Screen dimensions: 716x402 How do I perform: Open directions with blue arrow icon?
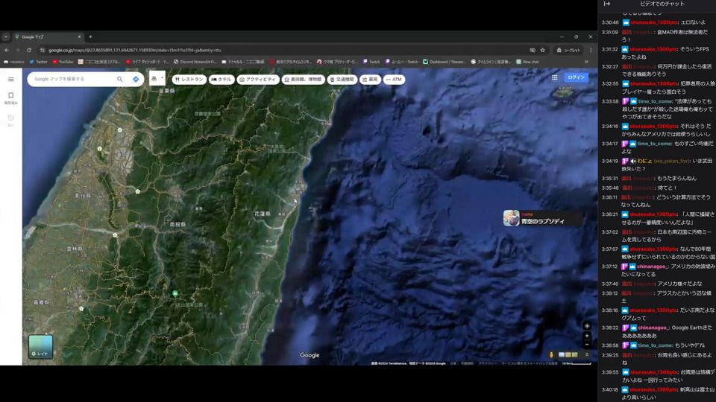[136, 80]
